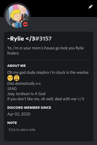Click the smirking face emoji in About Me
Screen dimensions: 97x145
tap(10, 78)
